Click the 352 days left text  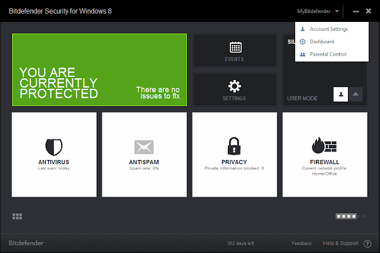click(x=240, y=244)
